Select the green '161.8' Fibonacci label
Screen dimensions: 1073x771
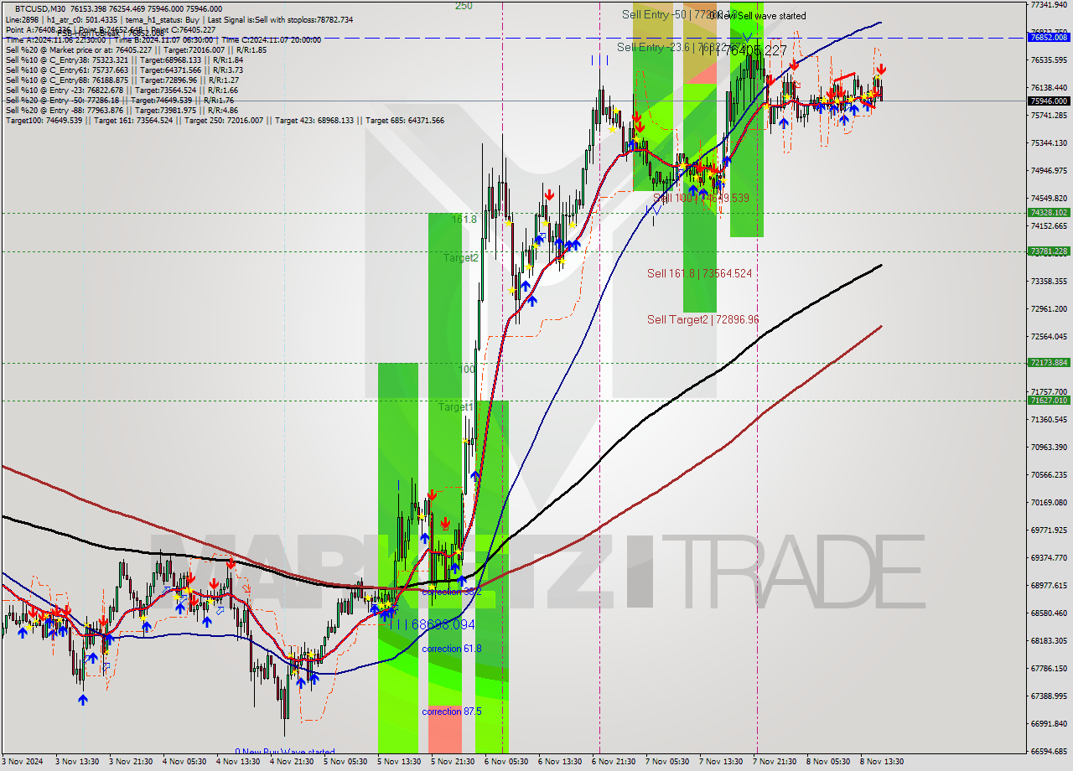click(x=464, y=219)
